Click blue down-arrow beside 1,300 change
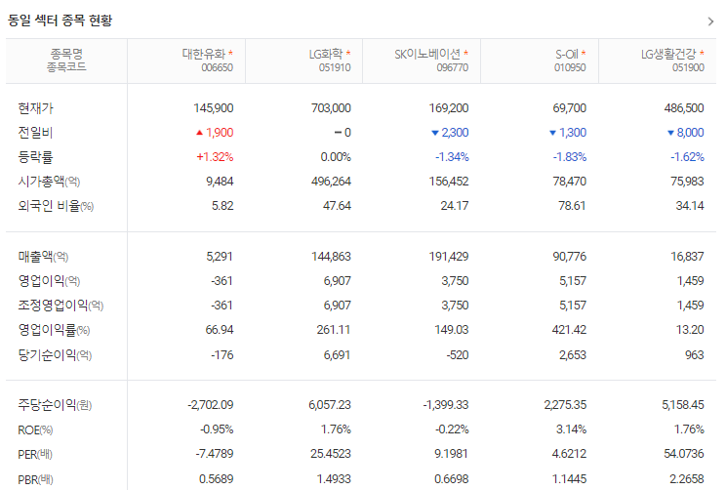The height and width of the screenshot is (490, 726). click(552, 133)
